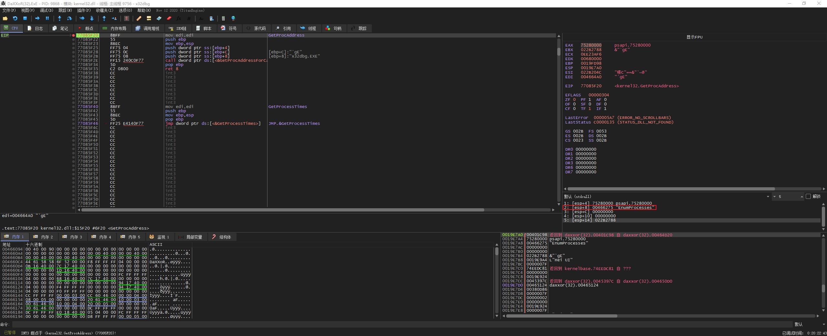827x336 pixels.
Task: Toggle breakpoint bullet at GetProcAddress 77085F20
Action: [74, 35]
